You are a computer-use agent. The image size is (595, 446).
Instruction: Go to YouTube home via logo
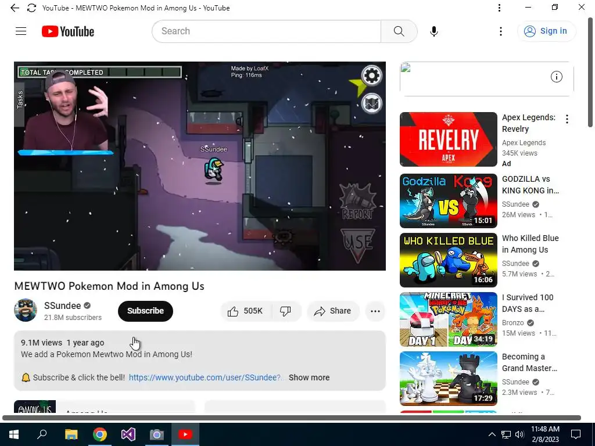point(68,31)
